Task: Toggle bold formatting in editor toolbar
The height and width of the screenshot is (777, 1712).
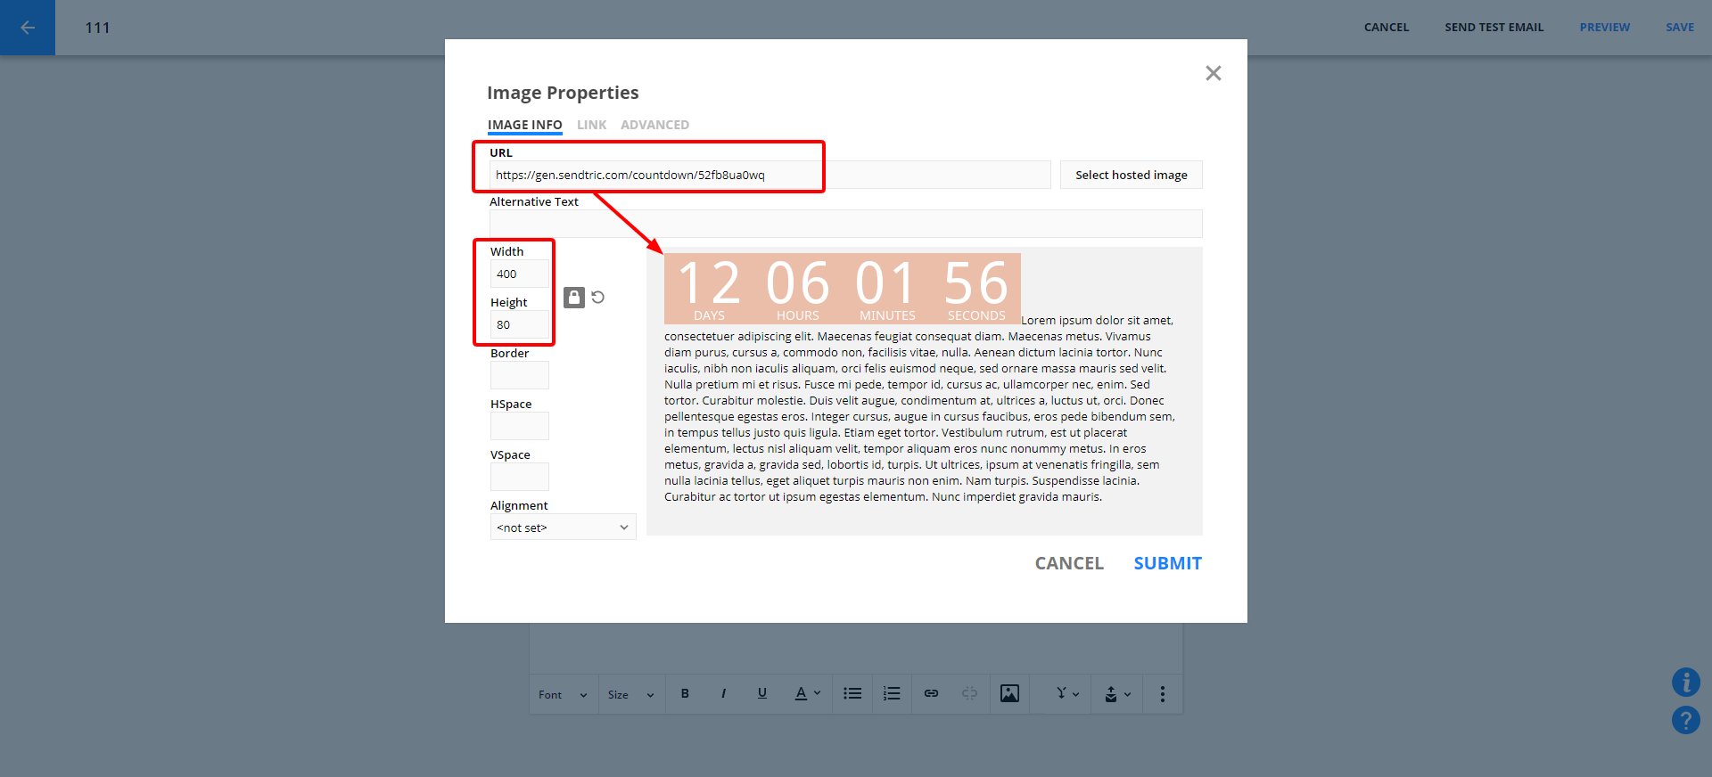Action: 685,693
